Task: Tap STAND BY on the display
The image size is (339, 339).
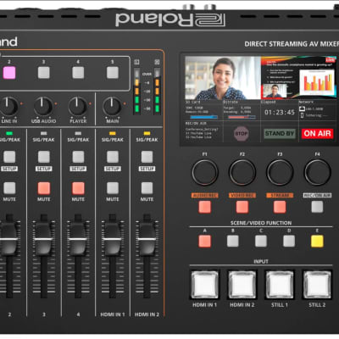Action: point(280,133)
